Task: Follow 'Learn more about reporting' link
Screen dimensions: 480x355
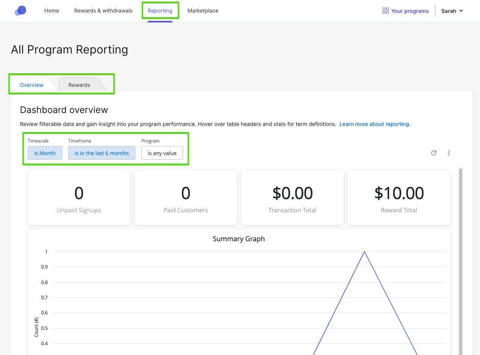Action: 375,124
